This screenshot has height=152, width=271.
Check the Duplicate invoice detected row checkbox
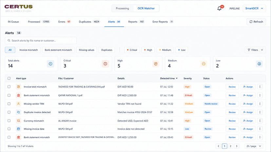point(9,112)
